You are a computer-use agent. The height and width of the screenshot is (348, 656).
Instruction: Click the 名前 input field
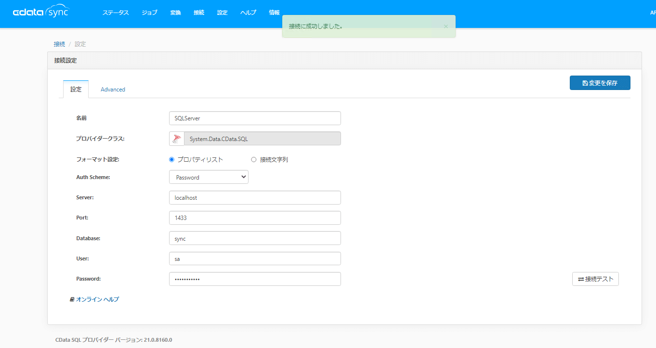coord(255,118)
